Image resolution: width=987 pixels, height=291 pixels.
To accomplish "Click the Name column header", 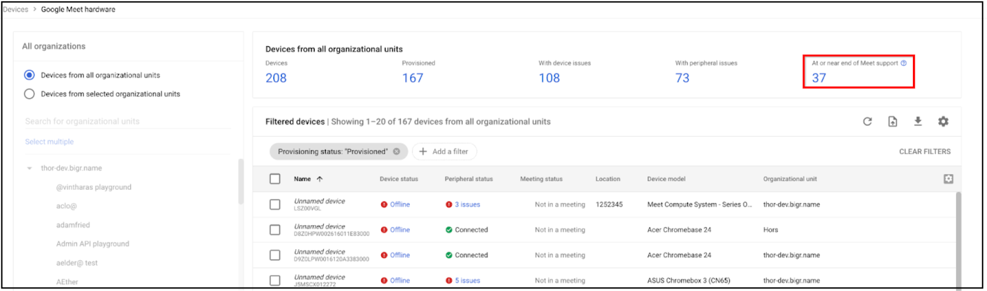I will (302, 179).
